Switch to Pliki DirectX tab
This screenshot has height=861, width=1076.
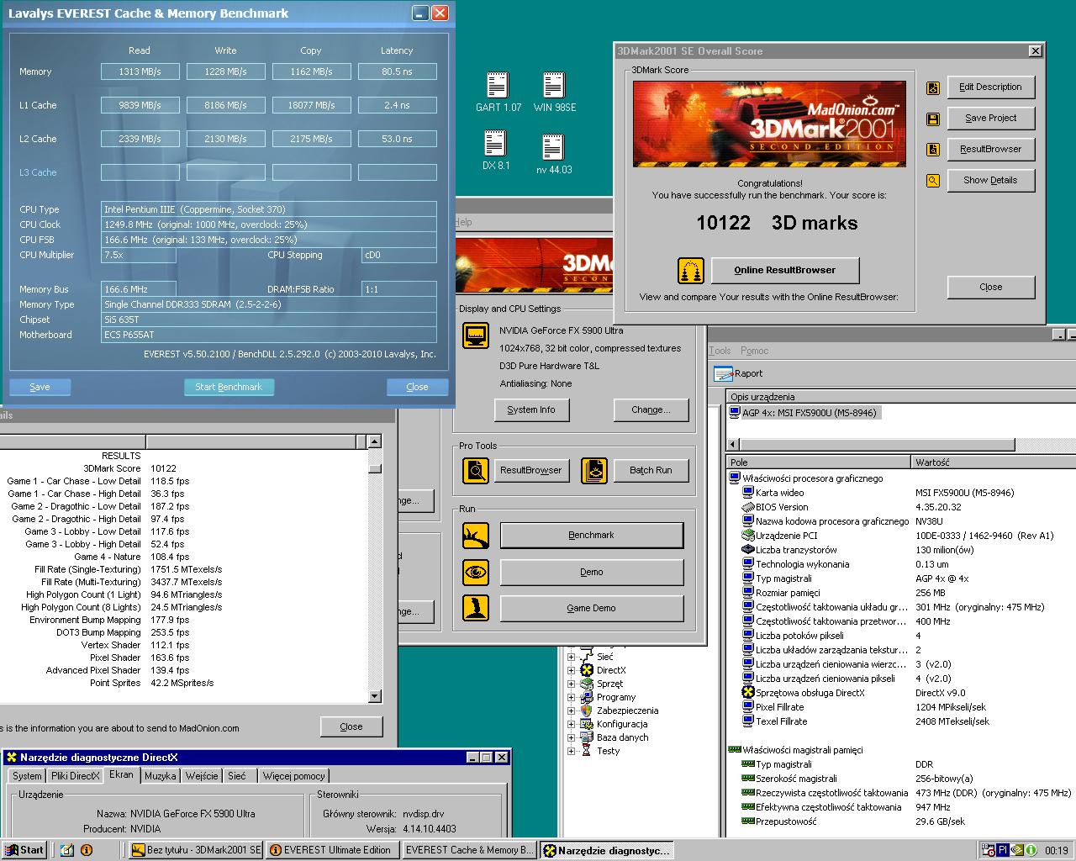[75, 776]
